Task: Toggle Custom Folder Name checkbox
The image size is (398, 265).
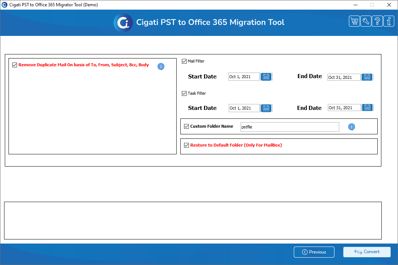Action: tap(187, 127)
